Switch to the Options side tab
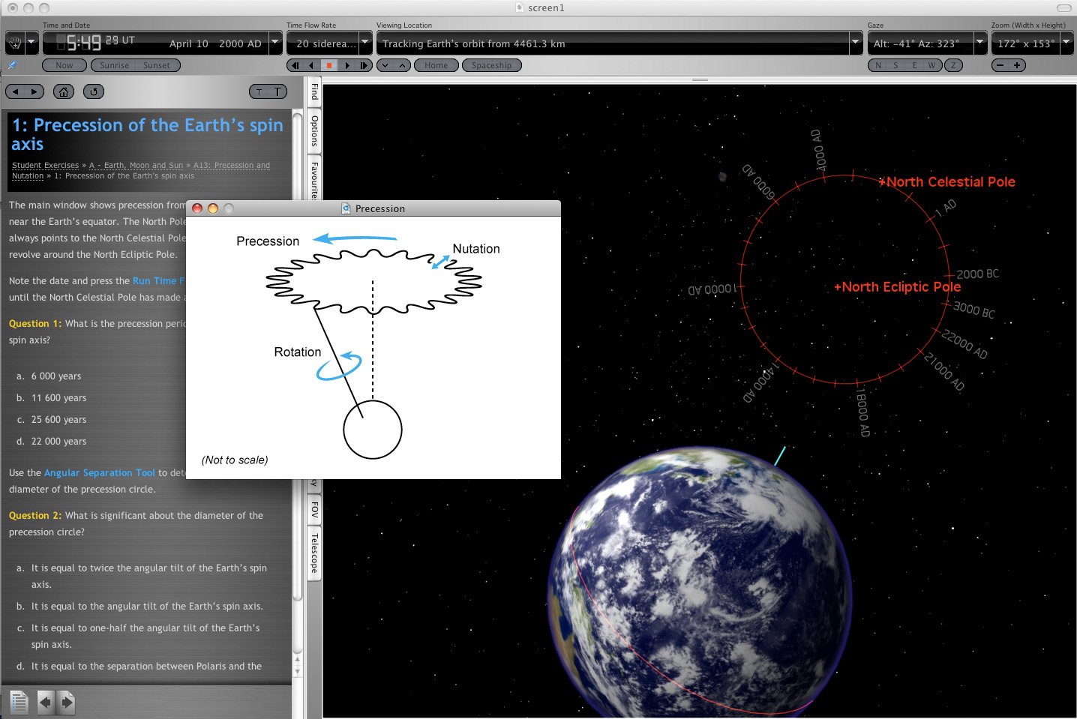Screen dimensions: 1077x719 click(313, 130)
